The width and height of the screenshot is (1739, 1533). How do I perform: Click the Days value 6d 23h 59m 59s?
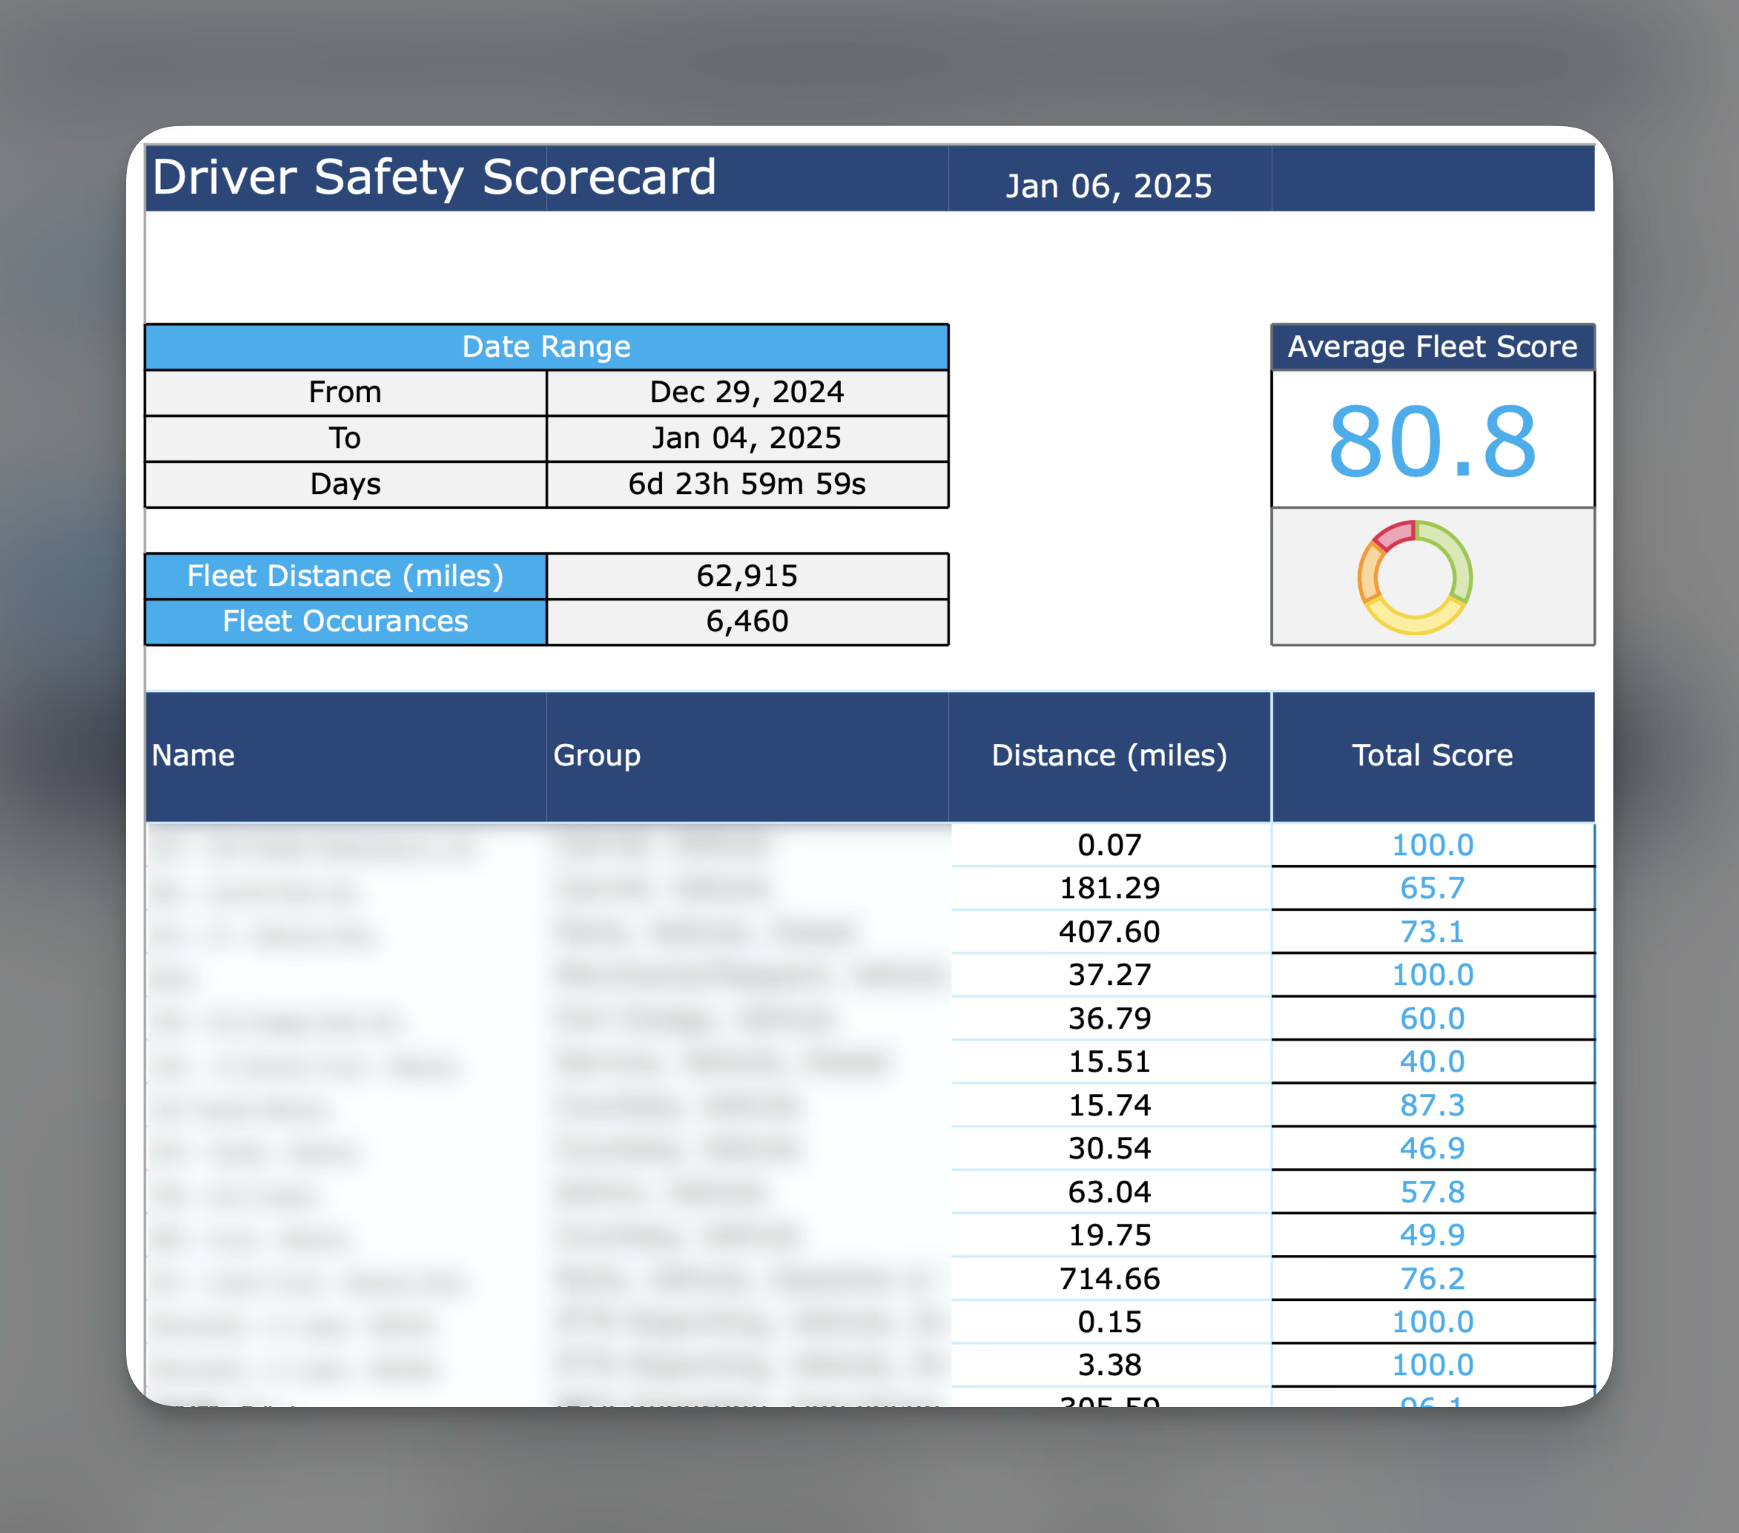point(746,484)
